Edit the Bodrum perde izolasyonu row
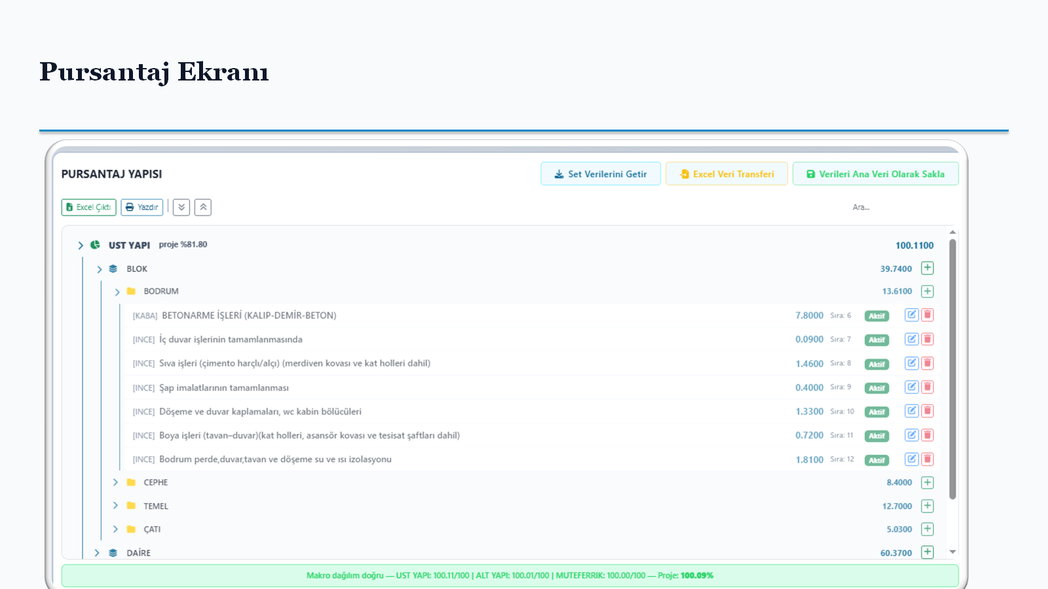Image resolution: width=1048 pixels, height=589 pixels. (x=912, y=459)
